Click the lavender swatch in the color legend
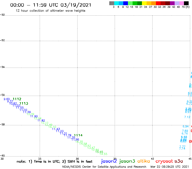The height and width of the screenshot is (169, 192). coord(177,3)
